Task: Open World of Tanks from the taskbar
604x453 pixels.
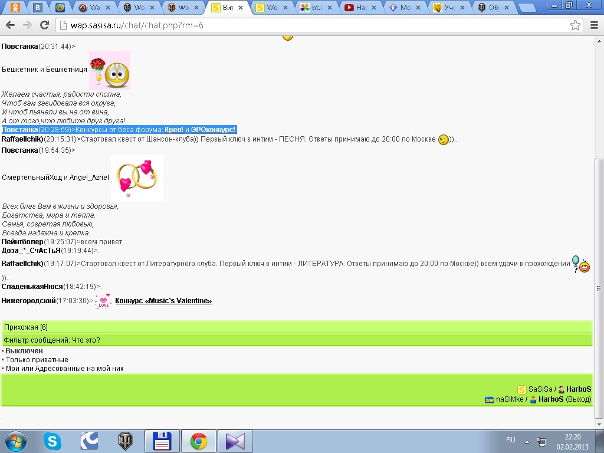Action: pyautogui.click(x=125, y=441)
